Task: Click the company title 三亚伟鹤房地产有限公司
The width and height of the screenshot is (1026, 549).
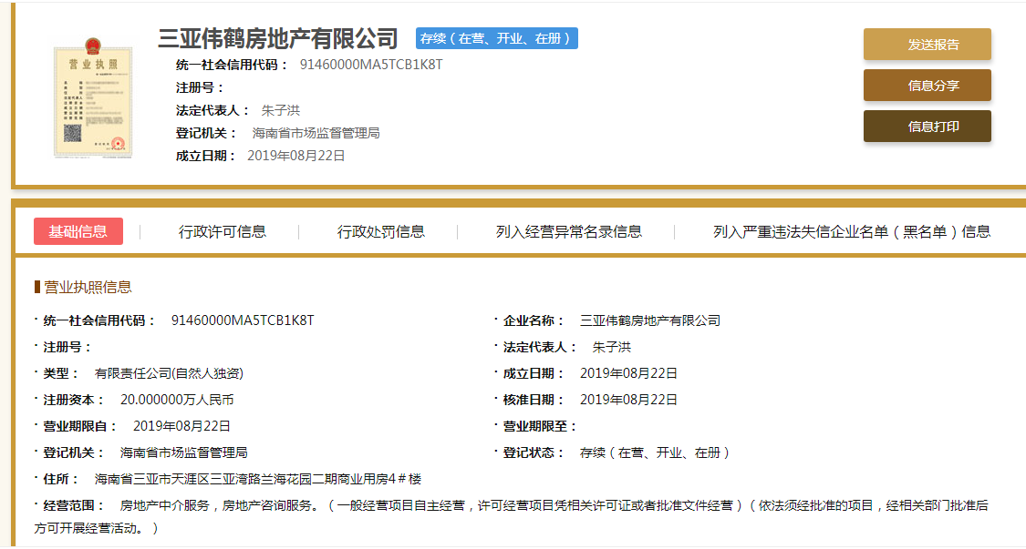Action: (279, 38)
